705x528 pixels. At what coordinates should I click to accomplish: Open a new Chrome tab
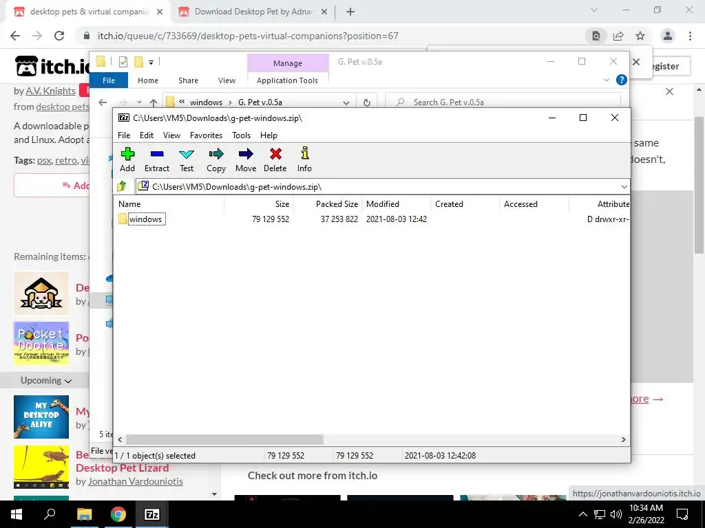tap(350, 12)
